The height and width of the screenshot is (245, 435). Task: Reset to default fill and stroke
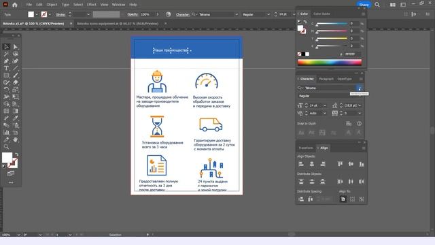[x=4, y=166]
